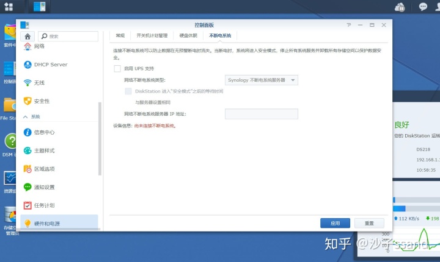This screenshot has width=440, height=262.
Task: Click the search magnifier icon
Action: click(45, 36)
